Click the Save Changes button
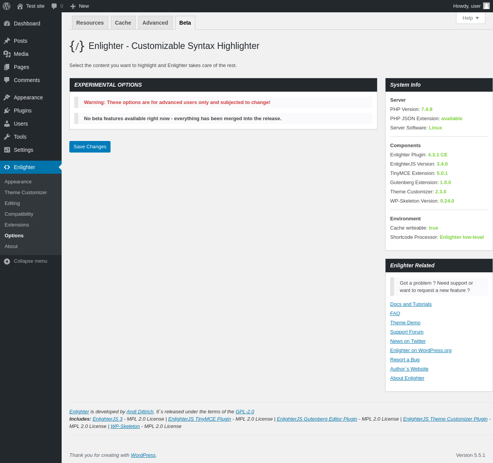The height and width of the screenshot is (463, 493). (90, 147)
